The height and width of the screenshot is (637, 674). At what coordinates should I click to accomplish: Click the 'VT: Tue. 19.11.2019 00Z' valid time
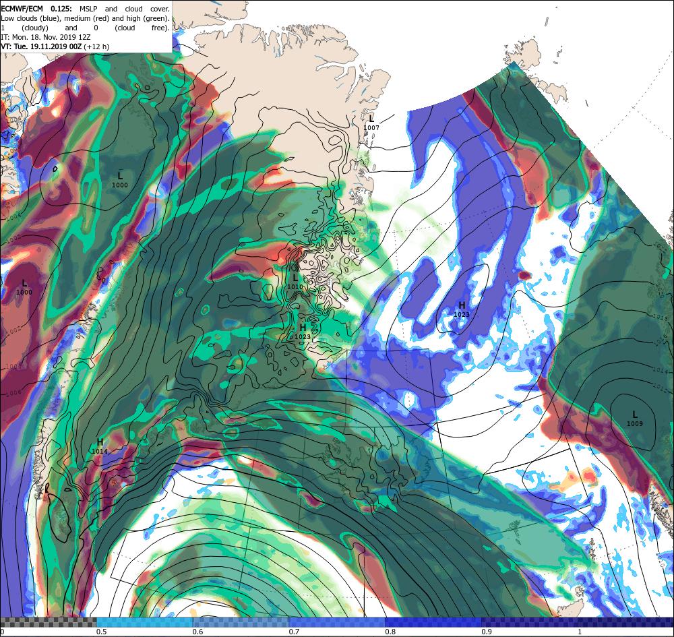point(41,47)
